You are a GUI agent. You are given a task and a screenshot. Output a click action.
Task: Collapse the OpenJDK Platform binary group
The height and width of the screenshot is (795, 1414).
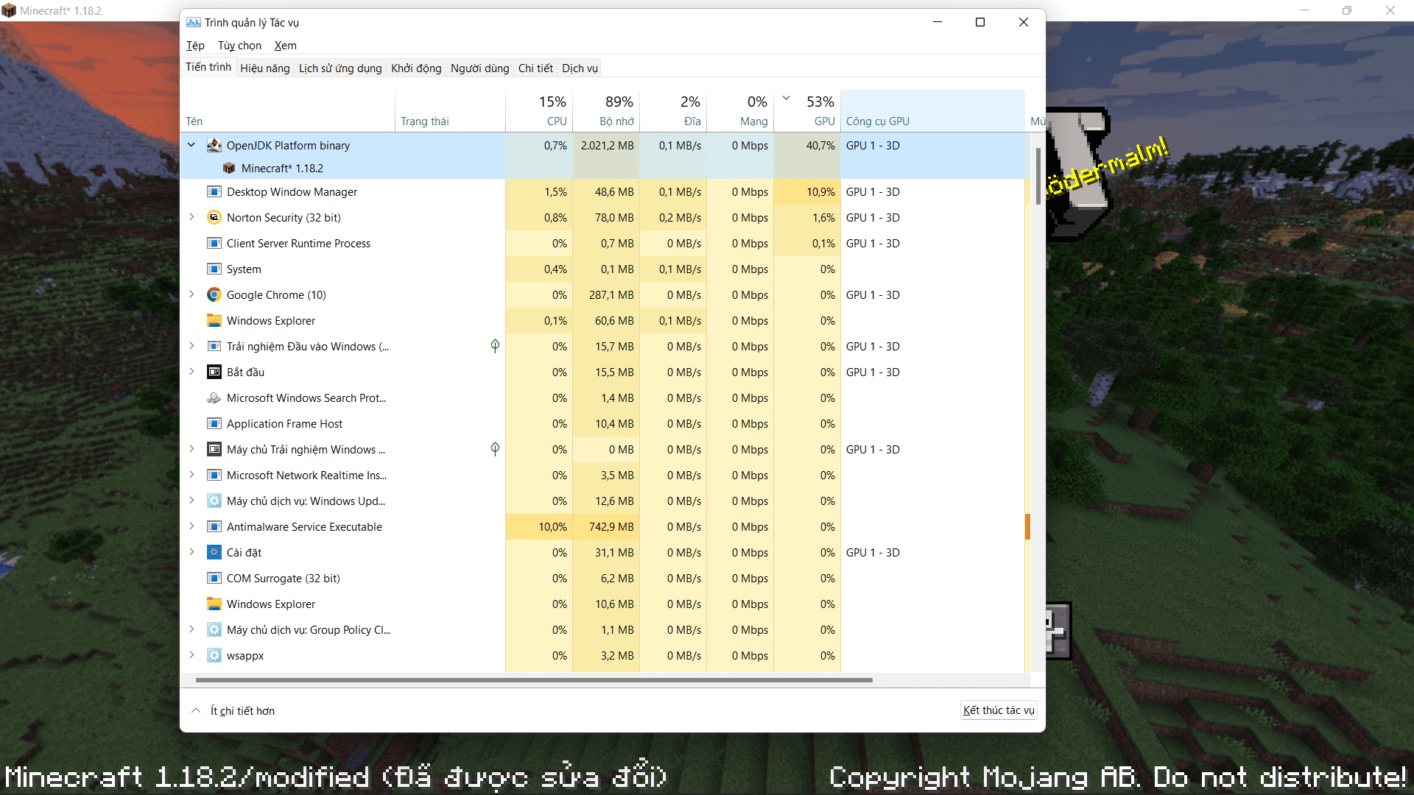pyautogui.click(x=191, y=145)
